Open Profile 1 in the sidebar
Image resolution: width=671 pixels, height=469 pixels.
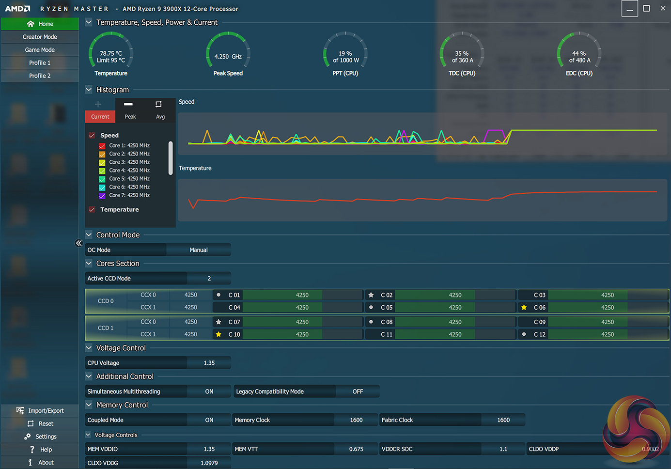pyautogui.click(x=40, y=63)
